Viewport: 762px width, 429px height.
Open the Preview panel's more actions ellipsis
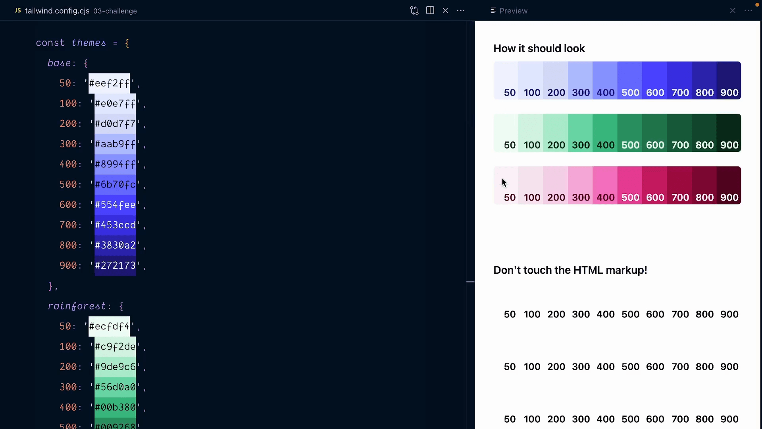(749, 11)
